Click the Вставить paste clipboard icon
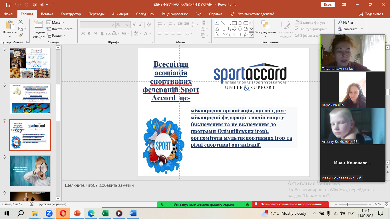This screenshot has height=219, width=390. [10, 25]
